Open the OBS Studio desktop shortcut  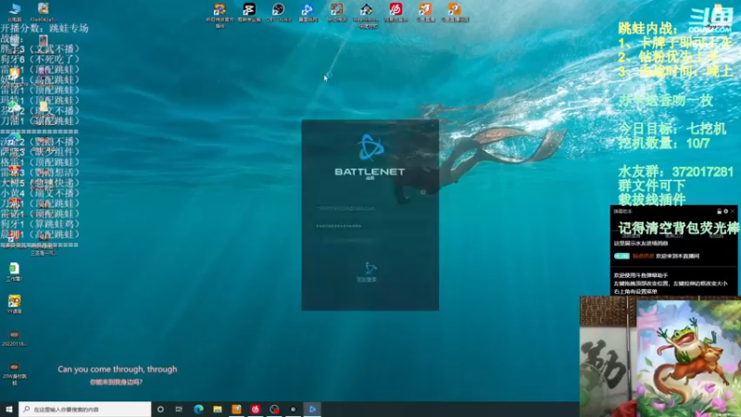(x=279, y=12)
